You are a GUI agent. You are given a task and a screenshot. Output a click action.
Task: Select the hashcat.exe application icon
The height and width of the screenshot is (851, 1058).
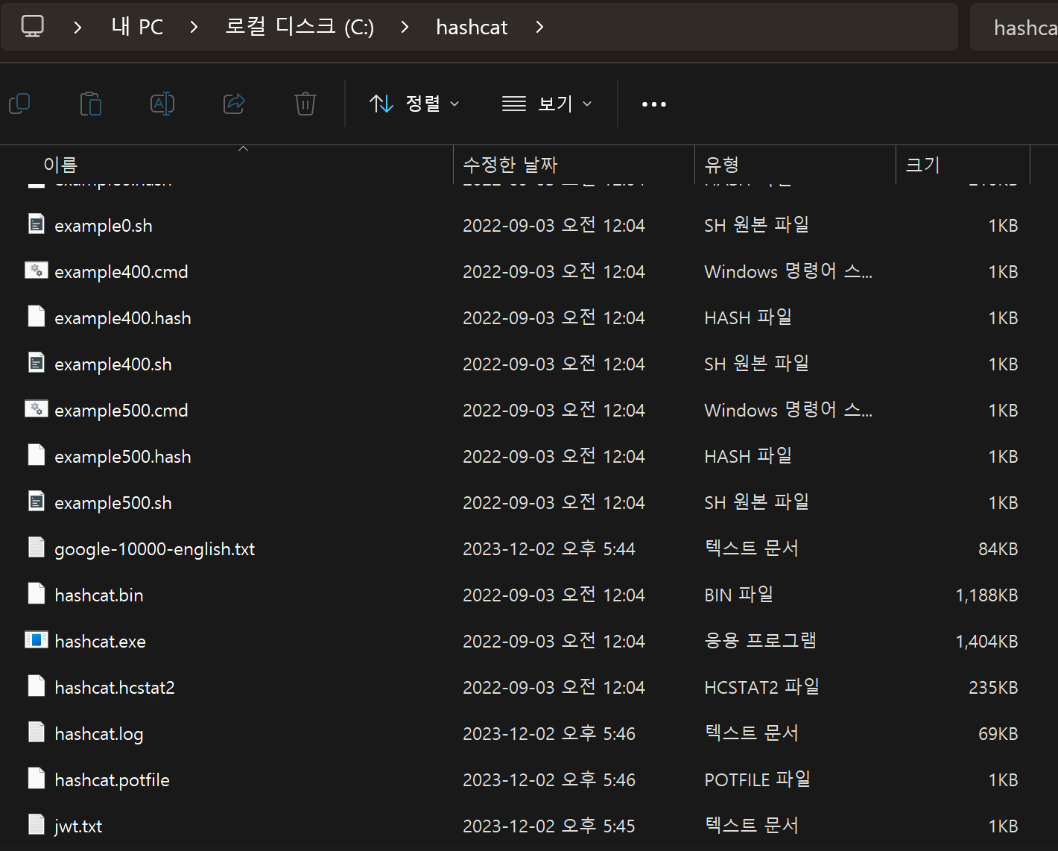click(37, 639)
